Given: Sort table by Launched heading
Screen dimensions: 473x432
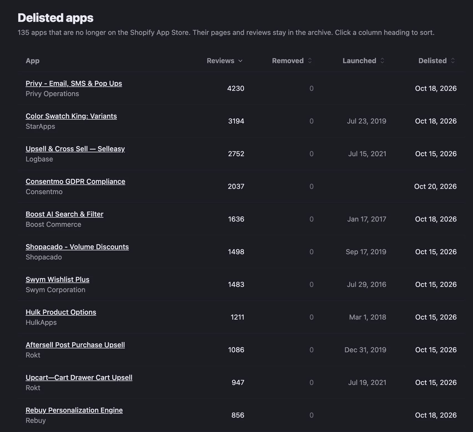Looking at the screenshot, I should [359, 61].
